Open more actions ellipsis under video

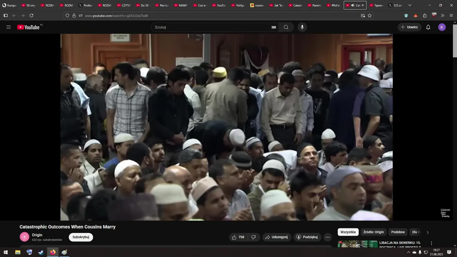coord(328,237)
